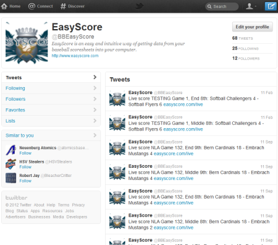The height and width of the screenshot is (245, 278).
Task: Click the Discover hashtag icon
Action: tap(63, 6)
